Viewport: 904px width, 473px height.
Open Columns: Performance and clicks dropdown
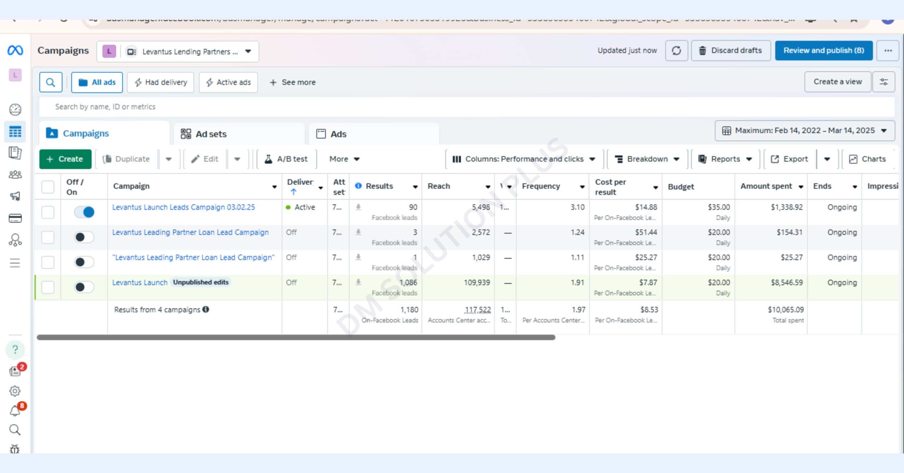[524, 159]
